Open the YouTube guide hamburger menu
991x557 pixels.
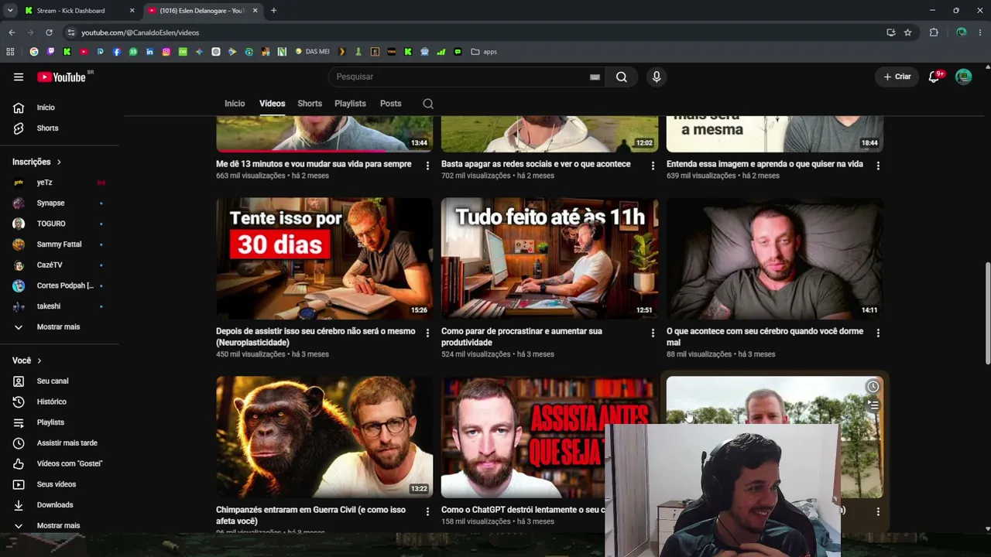[x=19, y=77]
